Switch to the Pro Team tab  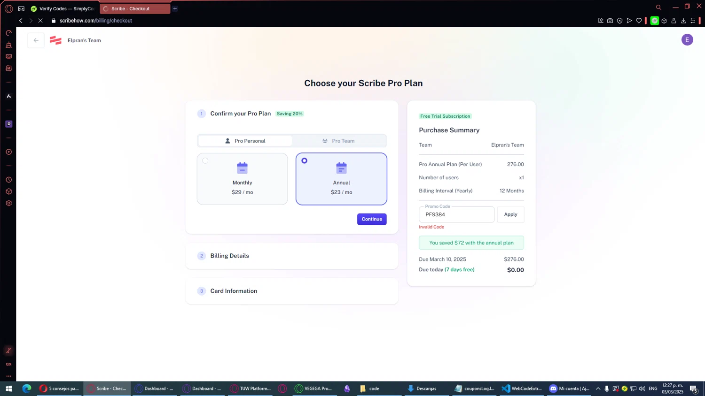coord(339,141)
